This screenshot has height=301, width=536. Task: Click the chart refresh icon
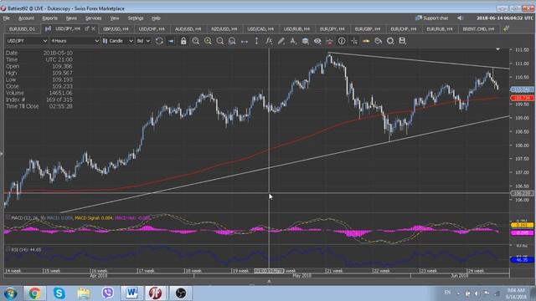click(159, 41)
